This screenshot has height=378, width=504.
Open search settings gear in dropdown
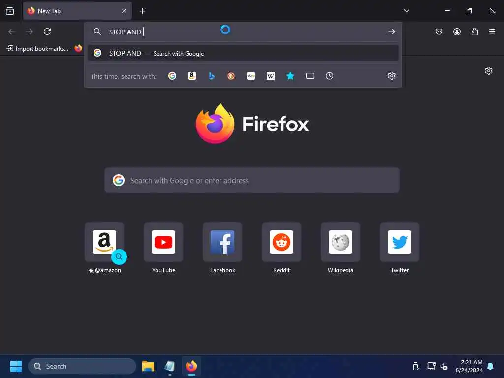click(x=391, y=76)
